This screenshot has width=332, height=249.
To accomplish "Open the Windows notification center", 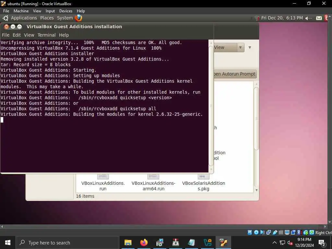I will coord(322,243).
